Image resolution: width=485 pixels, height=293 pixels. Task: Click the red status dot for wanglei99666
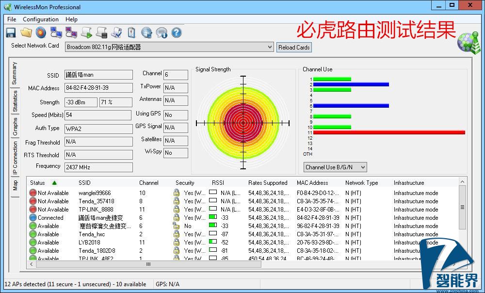(33, 193)
